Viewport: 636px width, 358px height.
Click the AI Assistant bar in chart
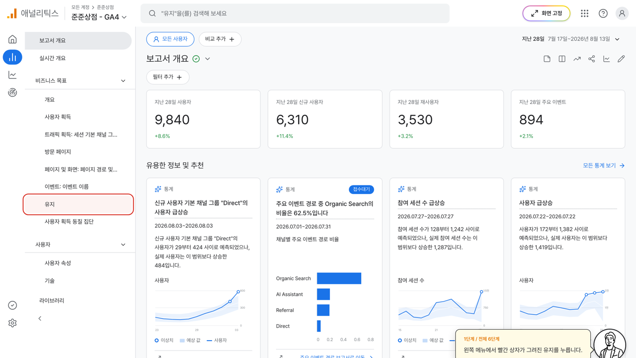pyautogui.click(x=323, y=294)
